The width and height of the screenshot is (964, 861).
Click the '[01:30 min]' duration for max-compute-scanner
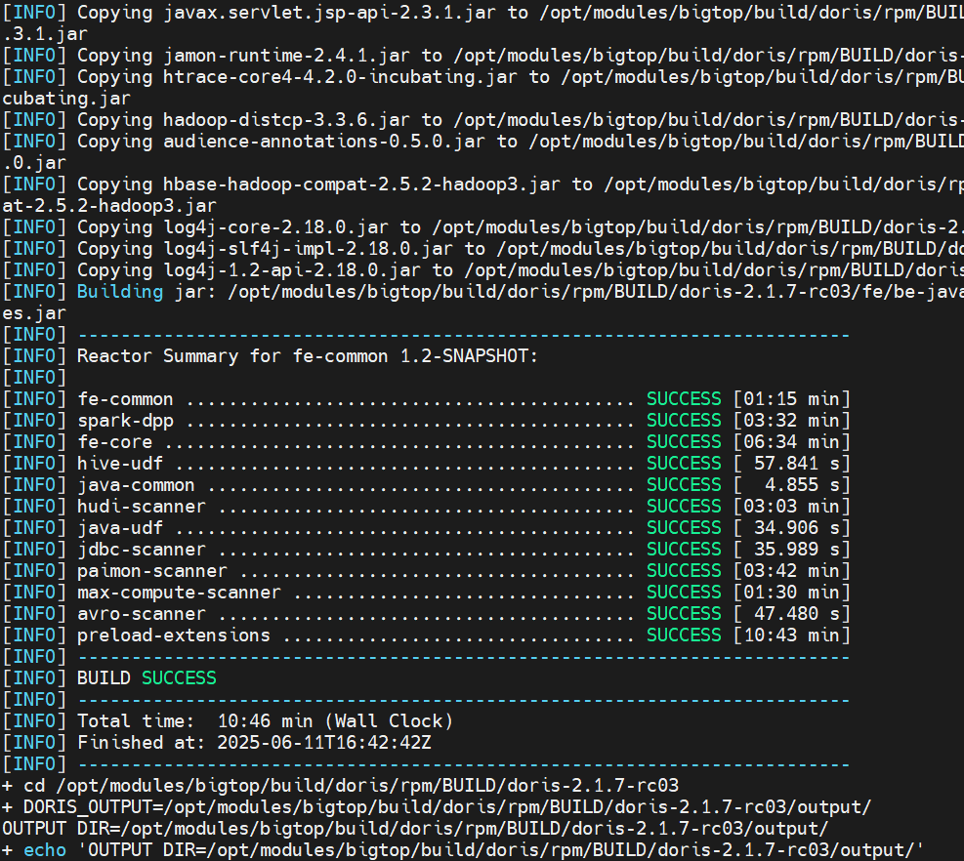[x=792, y=594]
